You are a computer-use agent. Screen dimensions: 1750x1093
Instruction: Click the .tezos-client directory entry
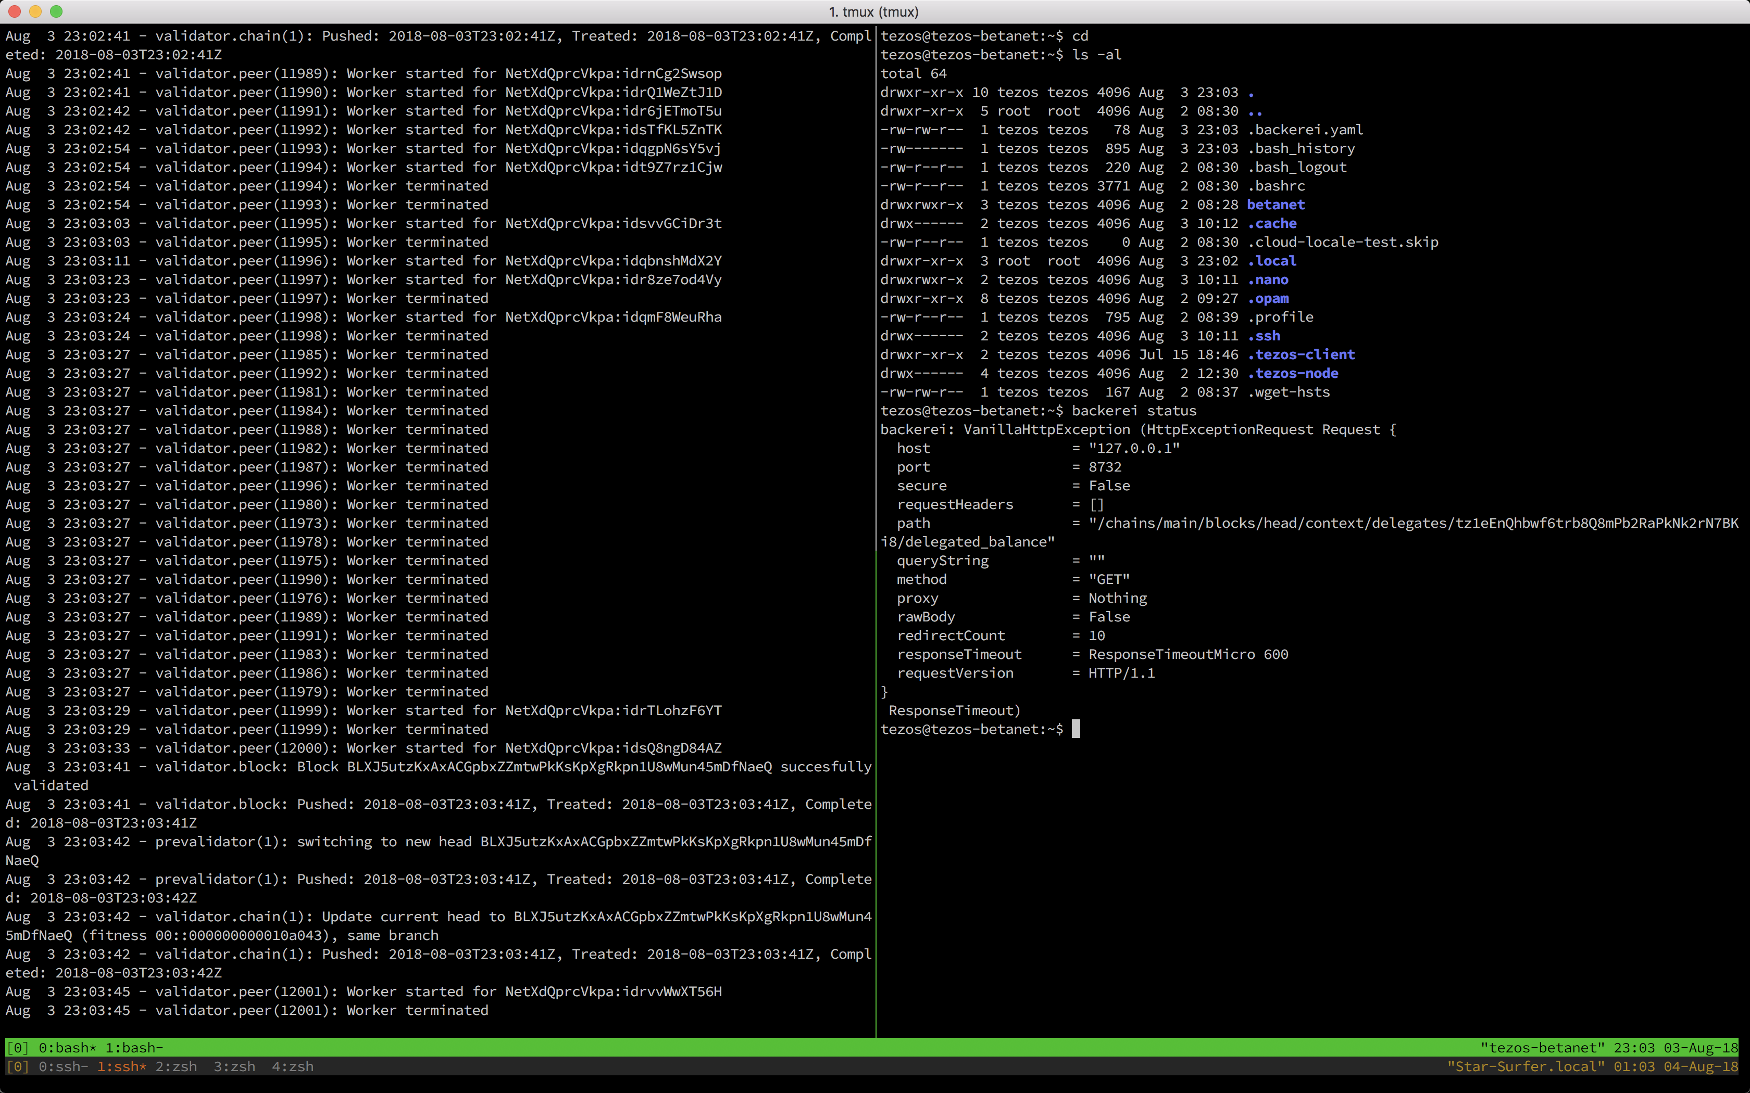(1301, 354)
